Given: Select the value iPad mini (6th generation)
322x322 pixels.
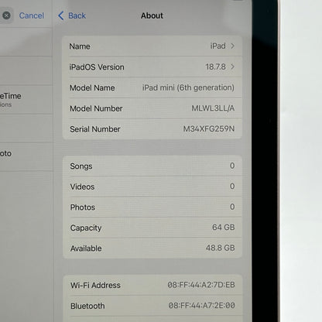Looking at the screenshot, I should pos(188,87).
